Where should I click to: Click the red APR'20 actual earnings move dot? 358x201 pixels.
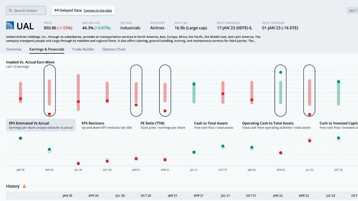click(49, 114)
